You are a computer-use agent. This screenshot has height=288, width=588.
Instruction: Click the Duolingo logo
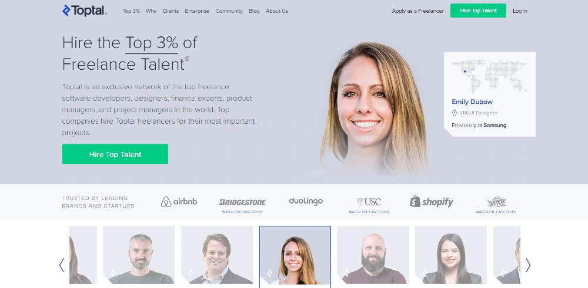[x=306, y=201]
